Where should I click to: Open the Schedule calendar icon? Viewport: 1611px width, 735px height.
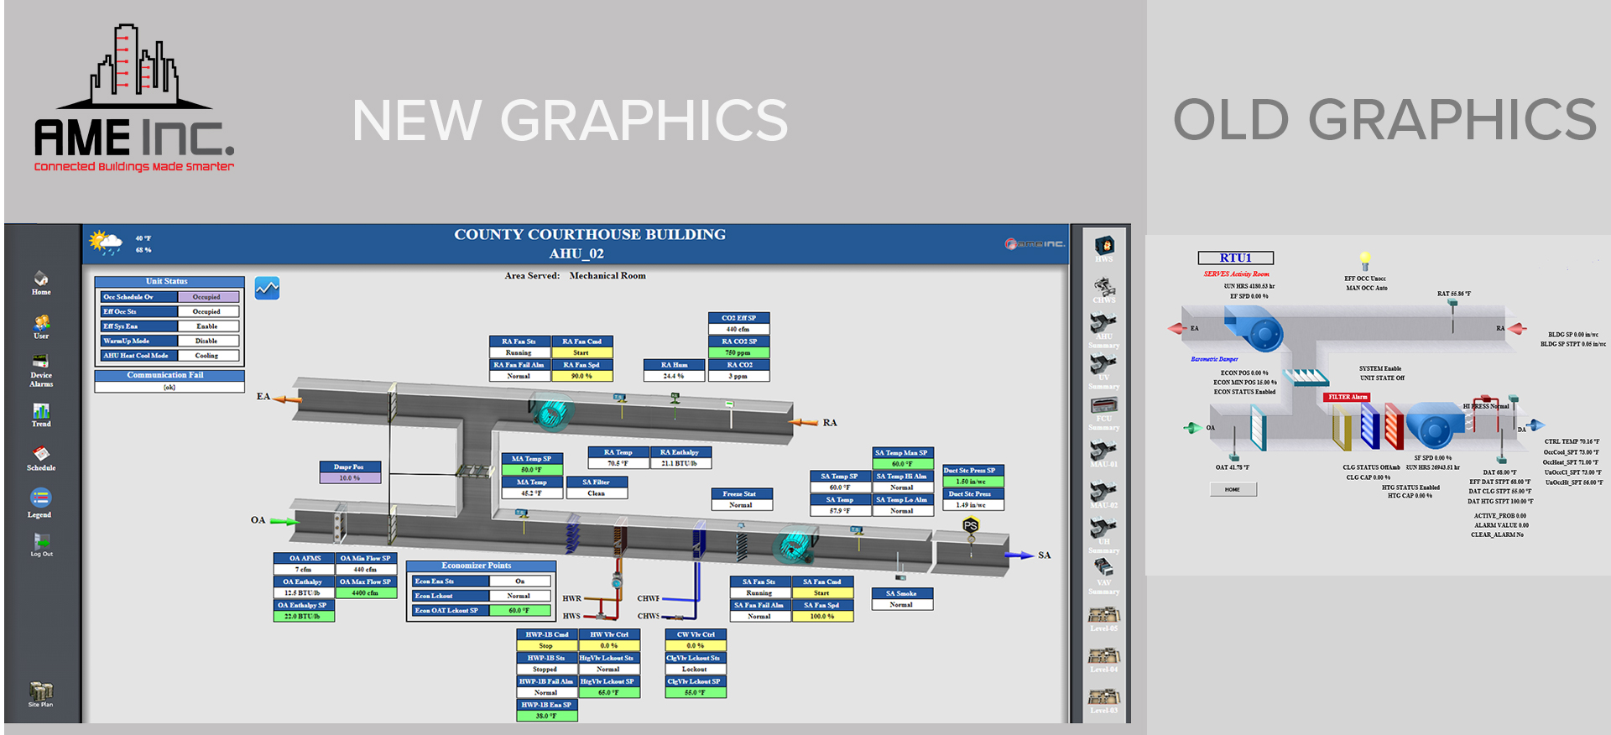(x=41, y=455)
